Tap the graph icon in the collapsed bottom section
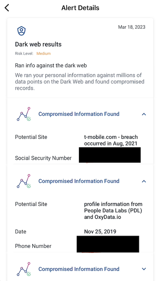 tap(24, 269)
